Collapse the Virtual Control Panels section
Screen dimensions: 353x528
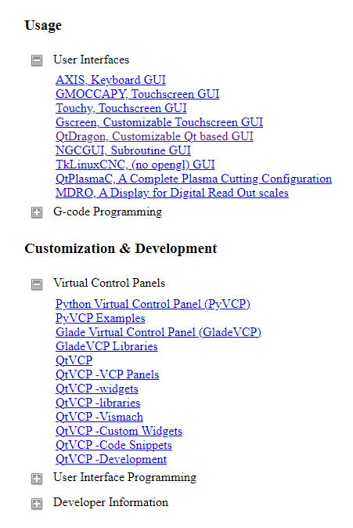[x=37, y=284]
